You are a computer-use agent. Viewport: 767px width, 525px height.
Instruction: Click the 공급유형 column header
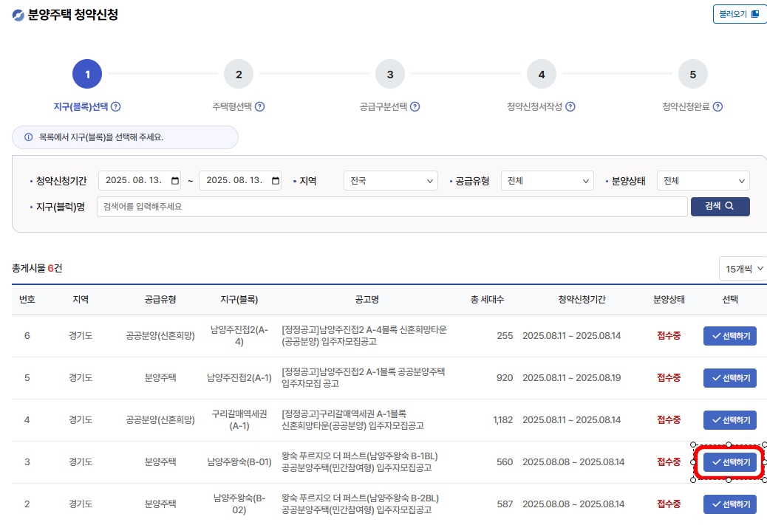(160, 300)
